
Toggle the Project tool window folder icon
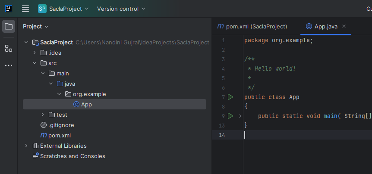pos(9,26)
